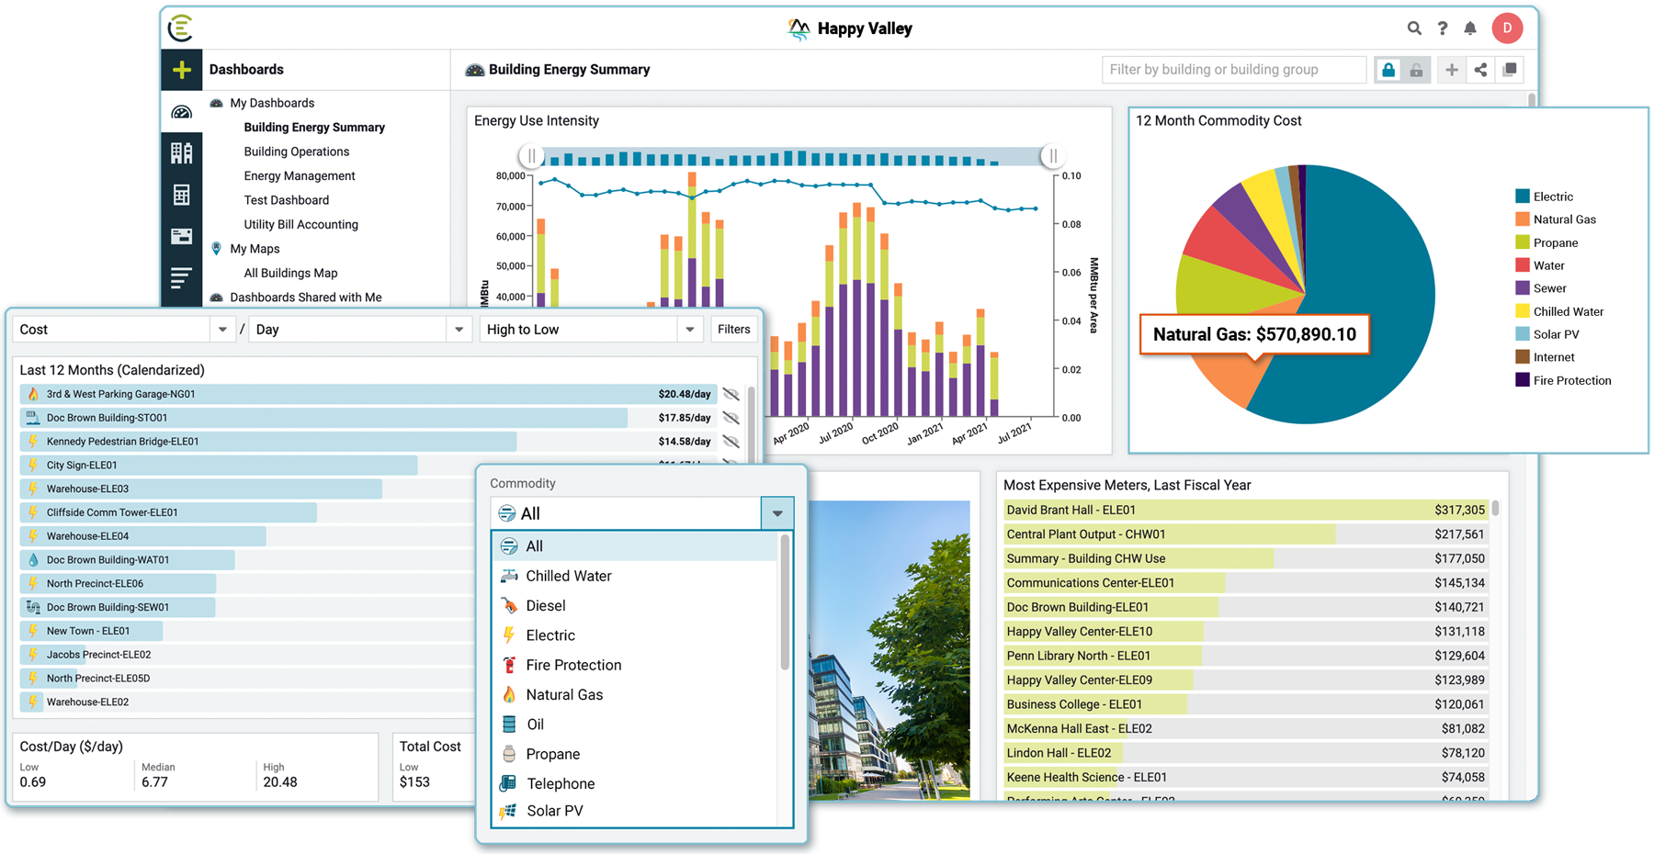This screenshot has width=1654, height=854.
Task: Share the dashboard using share icon
Action: [1480, 70]
